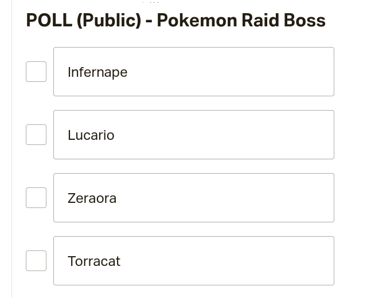Tick the Lucario poll checkbox

click(36, 135)
